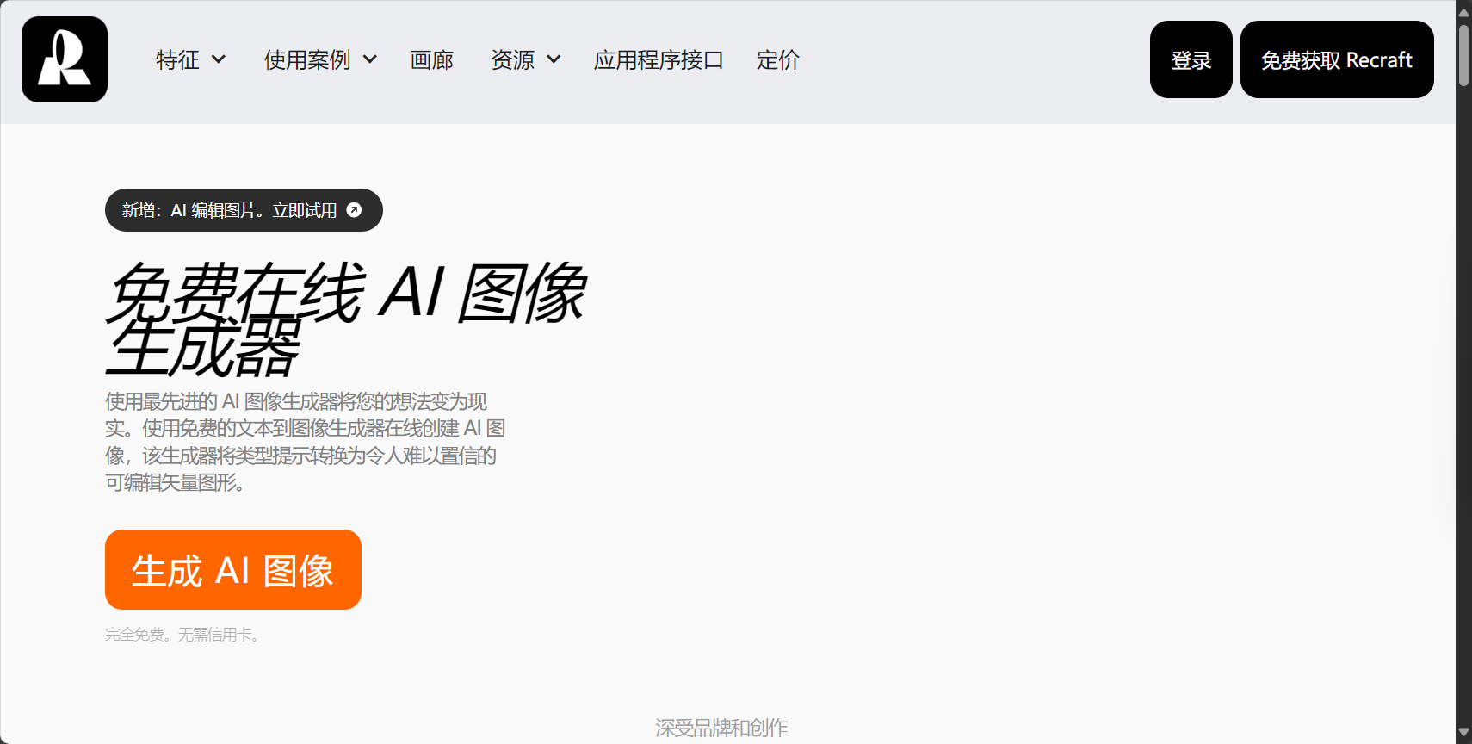Click the Recraft logo icon
The width and height of the screenshot is (1472, 744).
[x=65, y=59]
